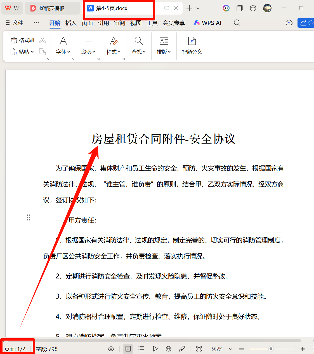
Task: Click the blue share button
Action: tap(306, 23)
